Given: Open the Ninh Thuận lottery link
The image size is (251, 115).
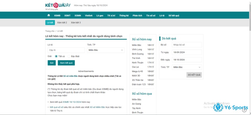Looking at the screenshot, I should pos(138,63).
